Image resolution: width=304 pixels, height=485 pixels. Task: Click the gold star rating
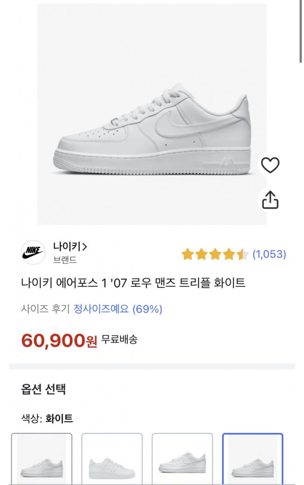point(215,254)
